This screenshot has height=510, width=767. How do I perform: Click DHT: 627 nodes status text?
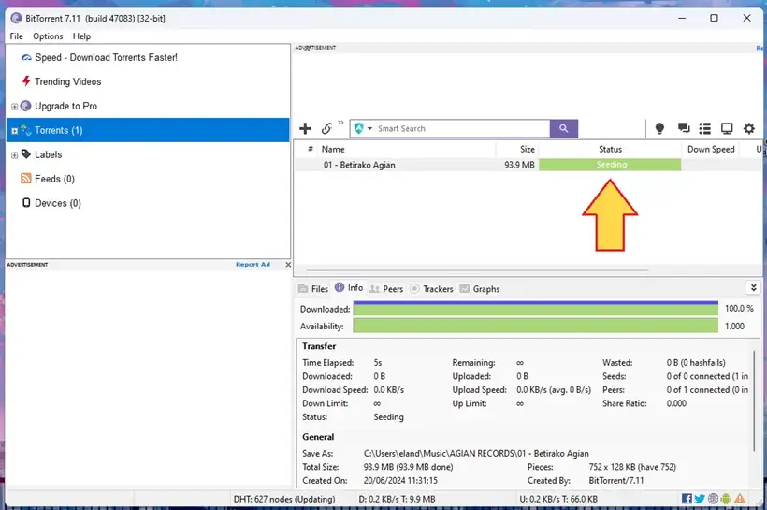pos(284,499)
